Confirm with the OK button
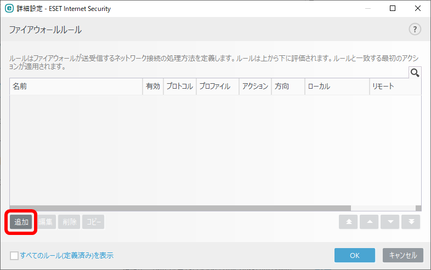This screenshot has height=270, width=431. (355, 255)
